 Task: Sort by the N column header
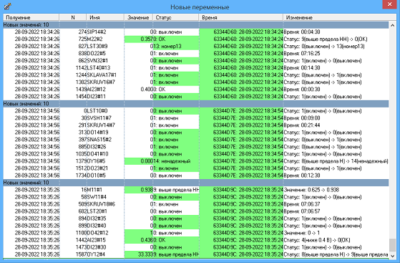pyautogui.click(x=73, y=17)
